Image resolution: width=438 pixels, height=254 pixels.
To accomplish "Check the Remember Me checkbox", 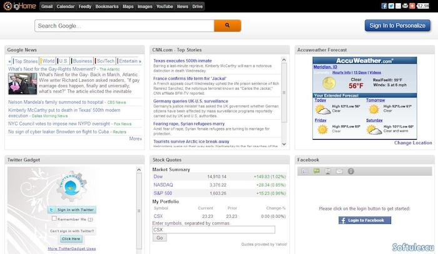I will pos(54,219).
